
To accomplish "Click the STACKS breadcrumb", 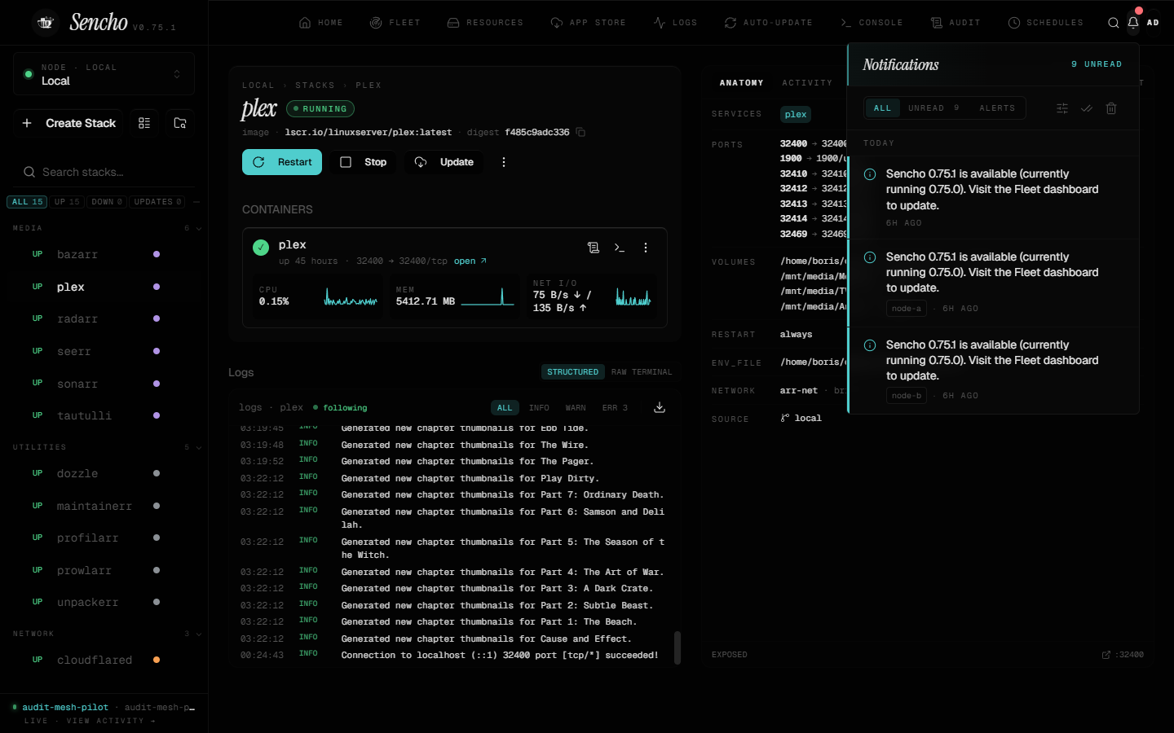I will [x=315, y=86].
